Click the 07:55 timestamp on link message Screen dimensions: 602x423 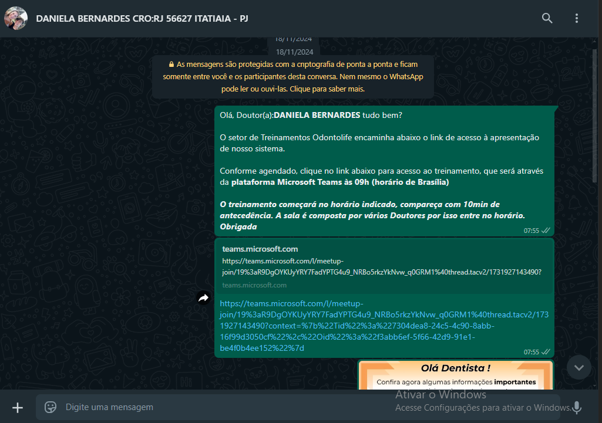(x=532, y=352)
